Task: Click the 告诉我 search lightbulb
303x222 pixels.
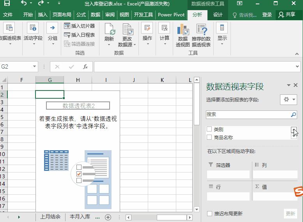Action: point(235,15)
